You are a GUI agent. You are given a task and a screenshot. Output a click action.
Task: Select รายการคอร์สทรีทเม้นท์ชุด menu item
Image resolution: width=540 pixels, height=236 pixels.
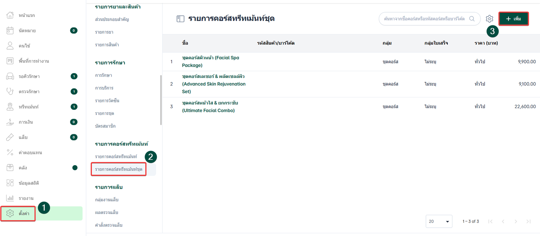(119, 169)
